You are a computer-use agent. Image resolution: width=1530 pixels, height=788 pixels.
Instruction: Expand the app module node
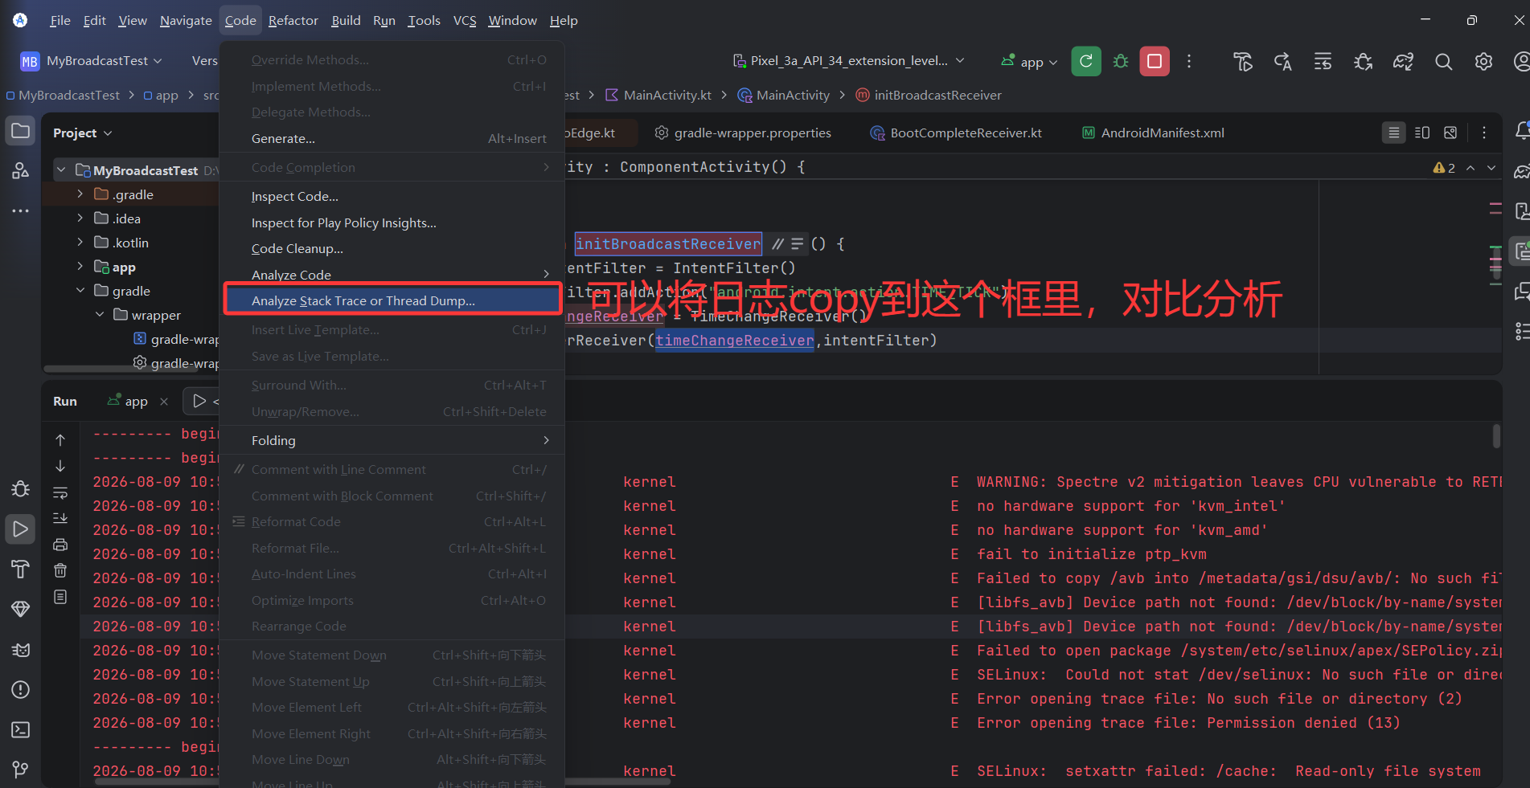(x=80, y=267)
